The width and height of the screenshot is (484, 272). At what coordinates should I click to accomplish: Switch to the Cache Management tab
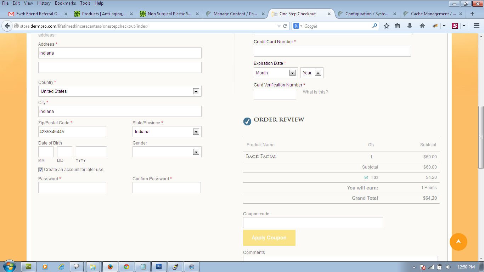433,14
